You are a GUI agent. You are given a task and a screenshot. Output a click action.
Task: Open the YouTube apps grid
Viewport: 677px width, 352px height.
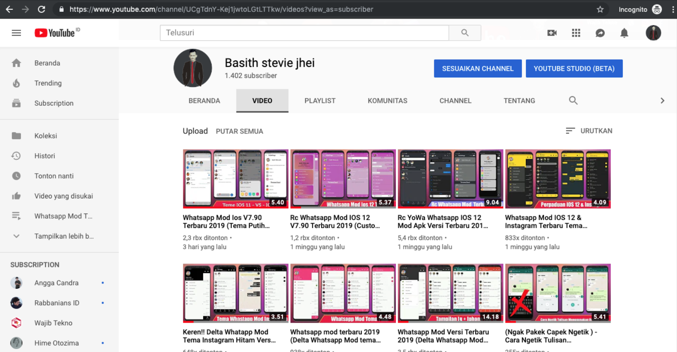(x=576, y=33)
